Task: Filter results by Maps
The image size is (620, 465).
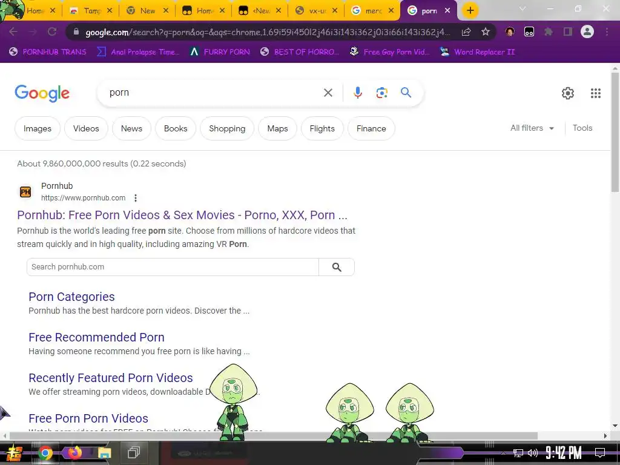Action: click(277, 128)
